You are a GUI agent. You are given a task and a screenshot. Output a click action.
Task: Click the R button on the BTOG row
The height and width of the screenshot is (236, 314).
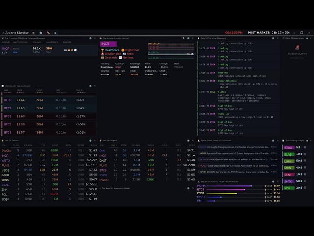pos(305,147)
